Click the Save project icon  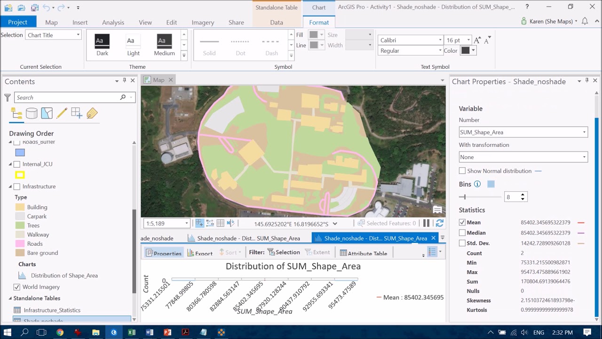(x=35, y=8)
